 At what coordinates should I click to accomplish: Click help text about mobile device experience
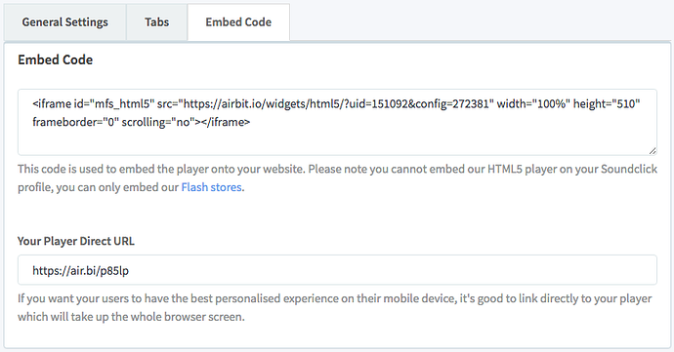[x=335, y=307]
